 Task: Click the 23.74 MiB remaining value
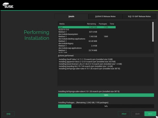(93, 50)
